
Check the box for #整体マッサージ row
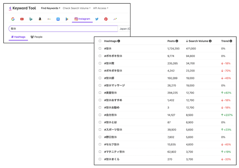point(100,85)
